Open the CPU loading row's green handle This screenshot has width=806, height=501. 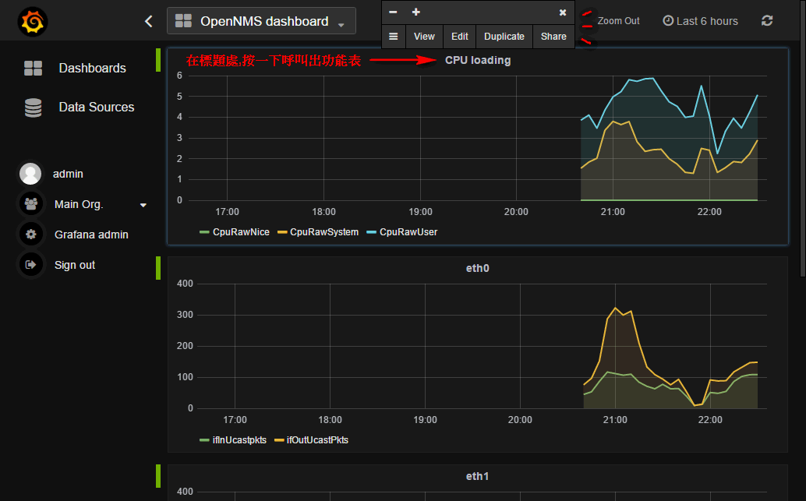[x=158, y=60]
